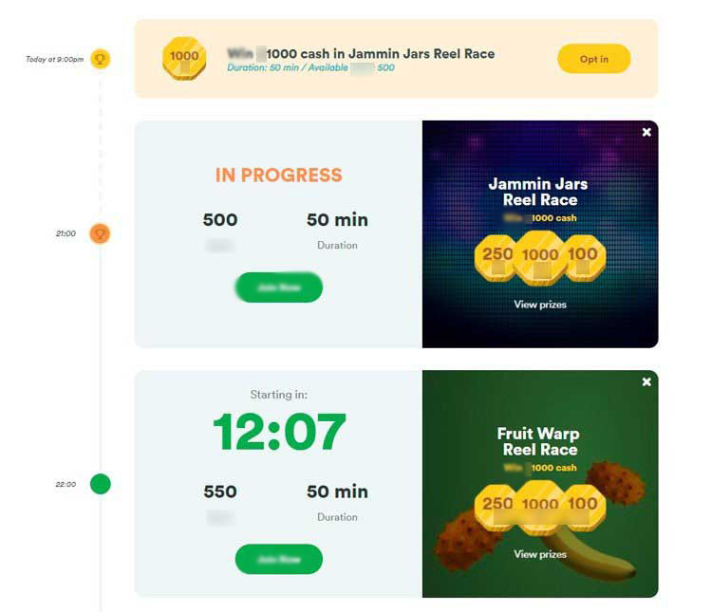Image resolution: width=712 pixels, height=612 pixels.
Task: Click the 250 coin on Fruit Warp card
Action: pyautogui.click(x=497, y=505)
